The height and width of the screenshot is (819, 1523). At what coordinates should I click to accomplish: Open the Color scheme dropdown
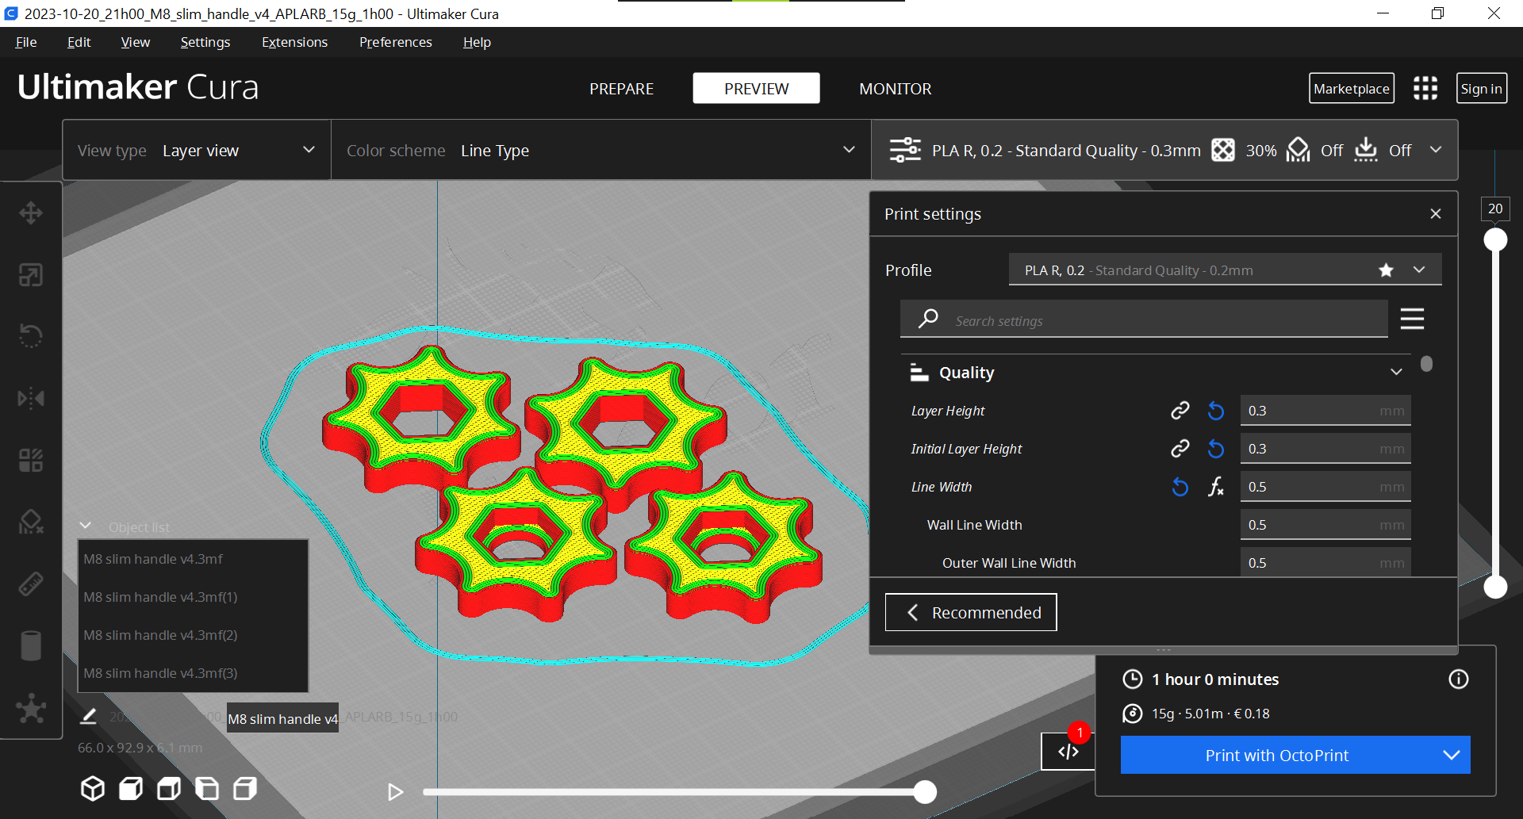click(x=849, y=150)
